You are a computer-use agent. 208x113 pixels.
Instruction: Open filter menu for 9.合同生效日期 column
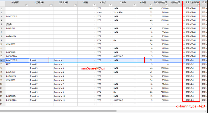(199, 5)
